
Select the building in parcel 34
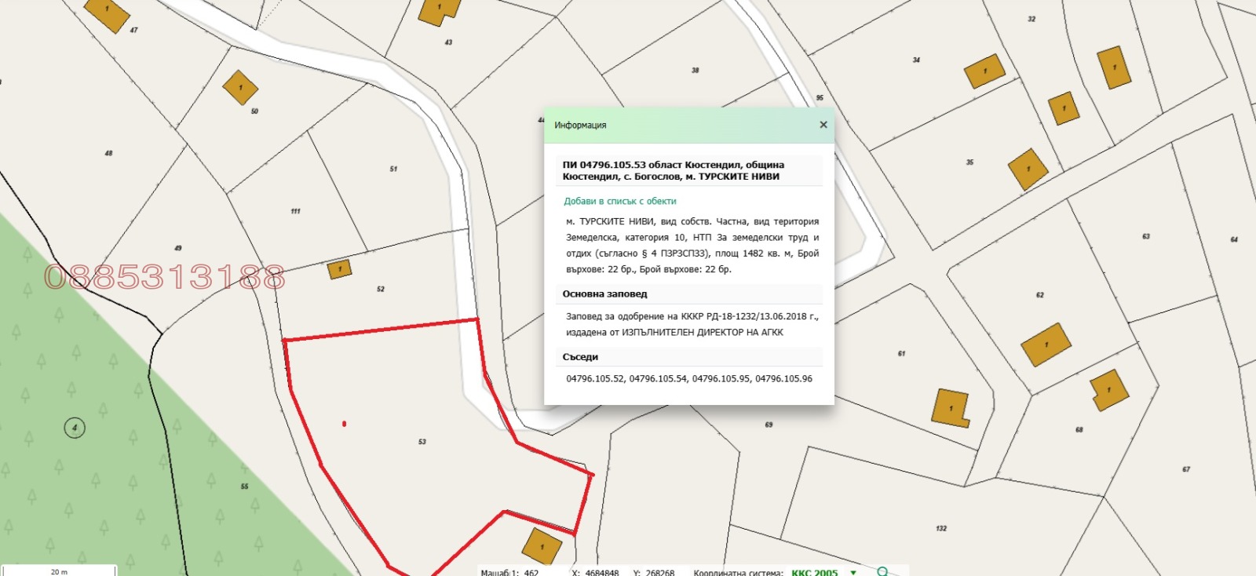[984, 71]
